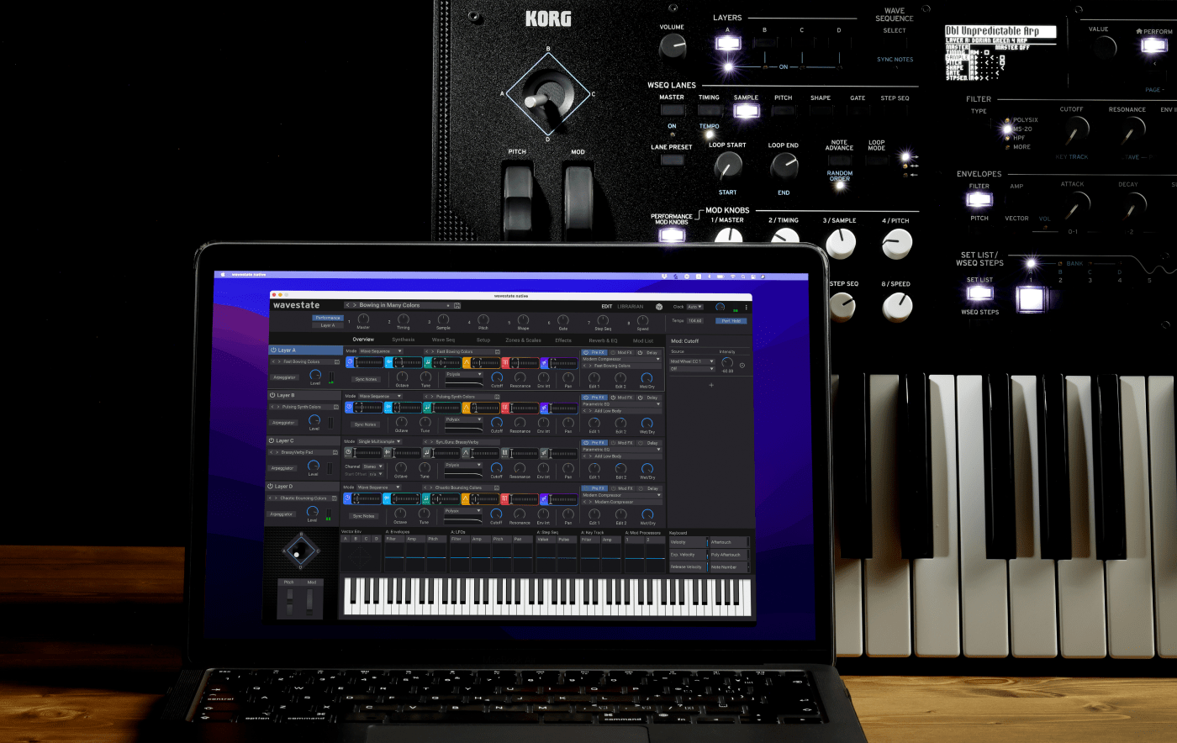Click the Performance selector button
Image resolution: width=1177 pixels, height=743 pixels.
click(328, 319)
